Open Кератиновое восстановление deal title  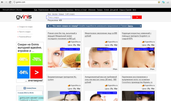pyautogui.click(x=137, y=80)
